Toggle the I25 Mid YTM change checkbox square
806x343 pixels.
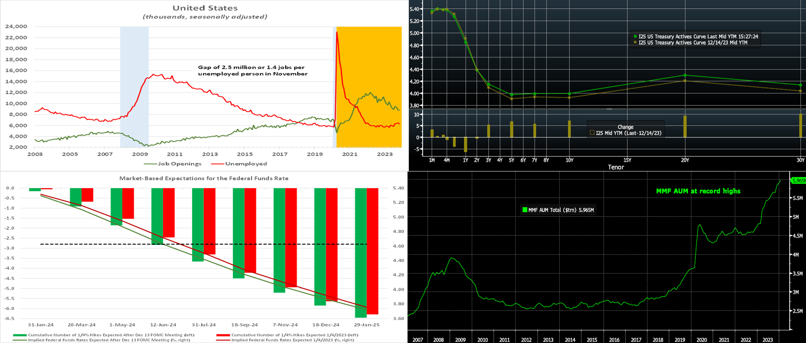coord(592,133)
